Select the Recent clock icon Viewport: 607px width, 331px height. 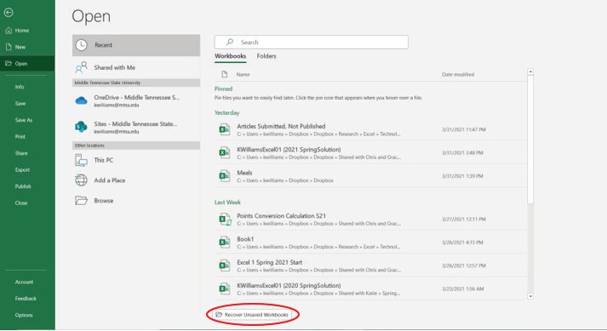click(81, 45)
